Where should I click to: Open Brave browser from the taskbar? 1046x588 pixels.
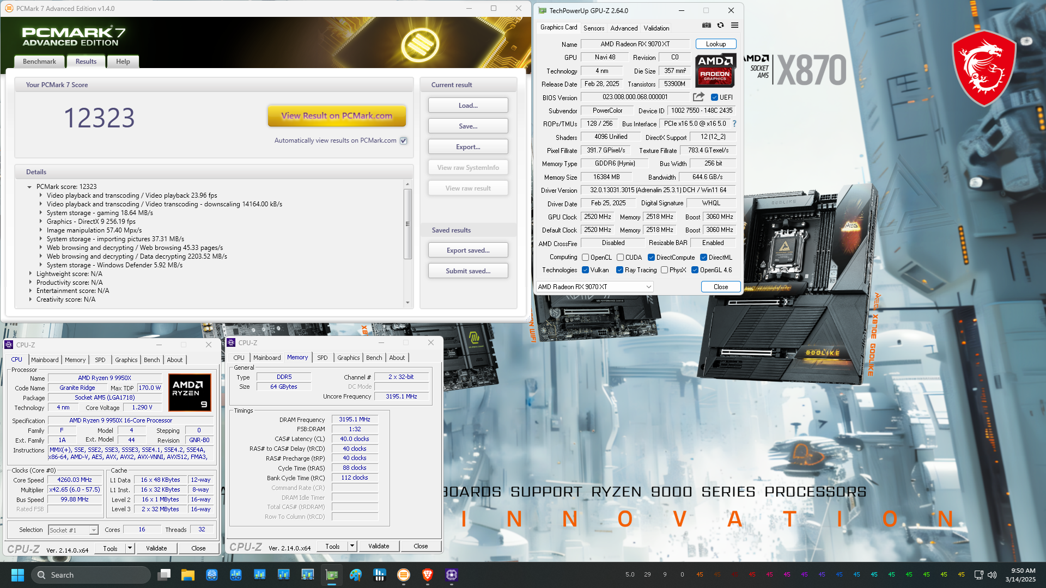tap(428, 575)
